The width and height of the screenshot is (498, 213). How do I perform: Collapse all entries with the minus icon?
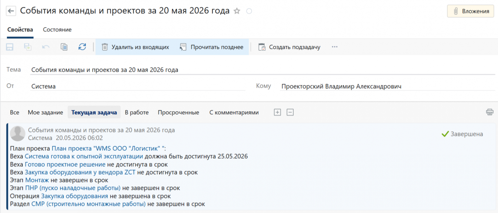click(290, 112)
